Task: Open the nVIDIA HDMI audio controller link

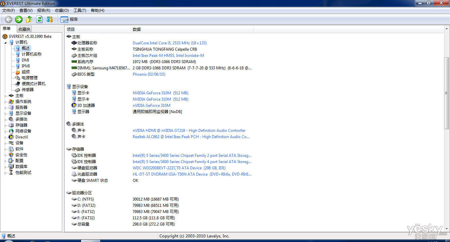Action: (189, 131)
